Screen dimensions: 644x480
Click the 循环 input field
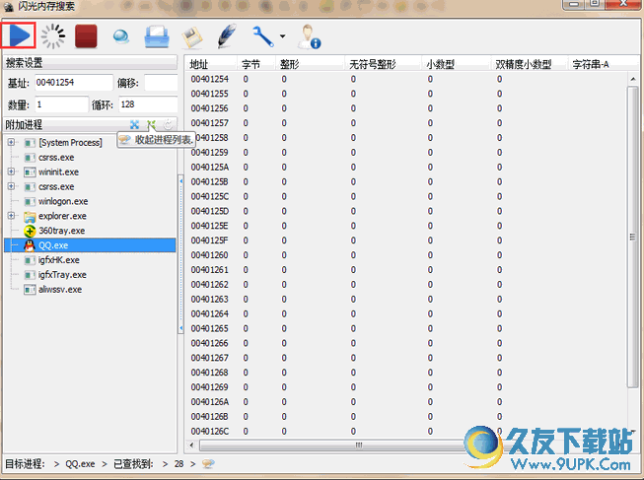coord(148,104)
